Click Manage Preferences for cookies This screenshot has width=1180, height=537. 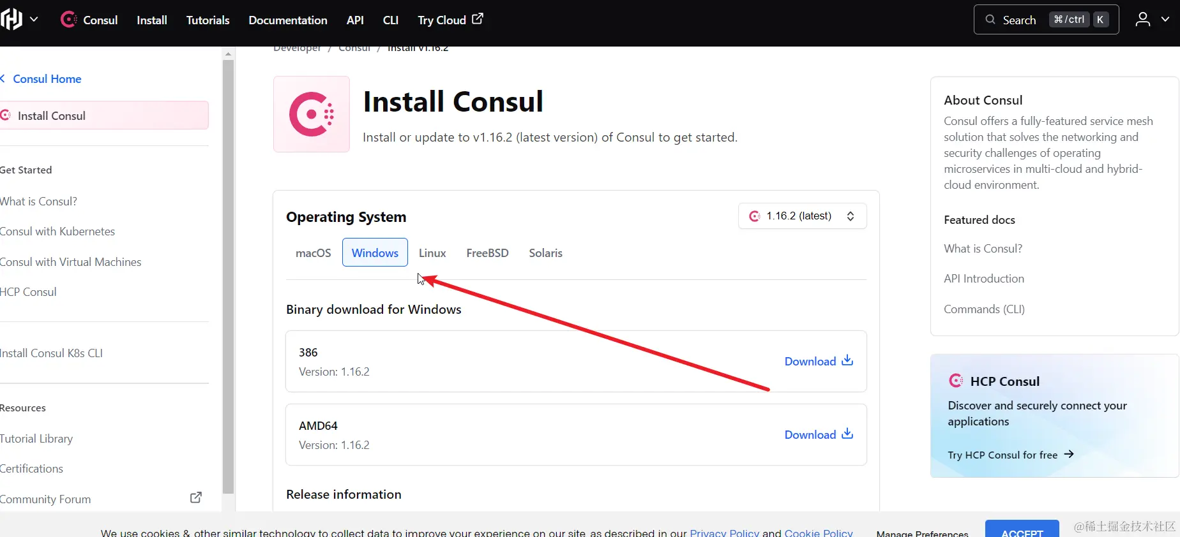pos(922,533)
